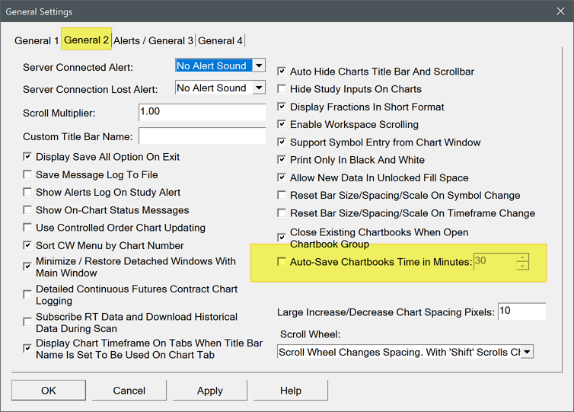This screenshot has width=574, height=412.
Task: Check Hide Study Inputs On Charts
Action: pyautogui.click(x=282, y=89)
